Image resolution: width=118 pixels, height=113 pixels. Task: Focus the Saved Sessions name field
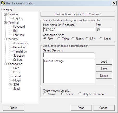click(69, 55)
